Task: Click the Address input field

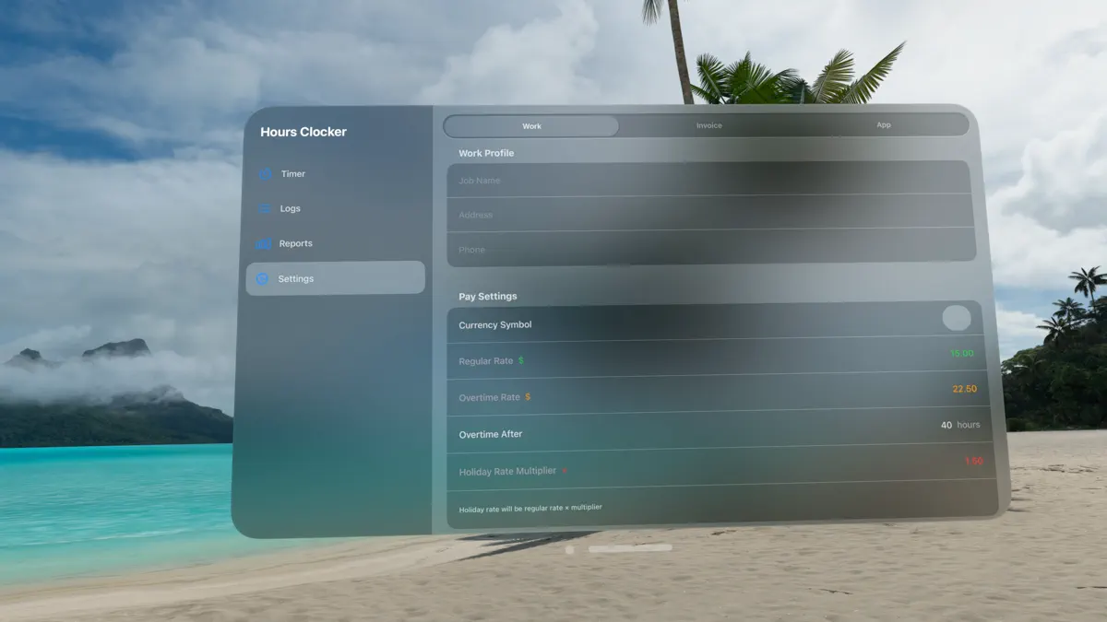Action: point(711,215)
